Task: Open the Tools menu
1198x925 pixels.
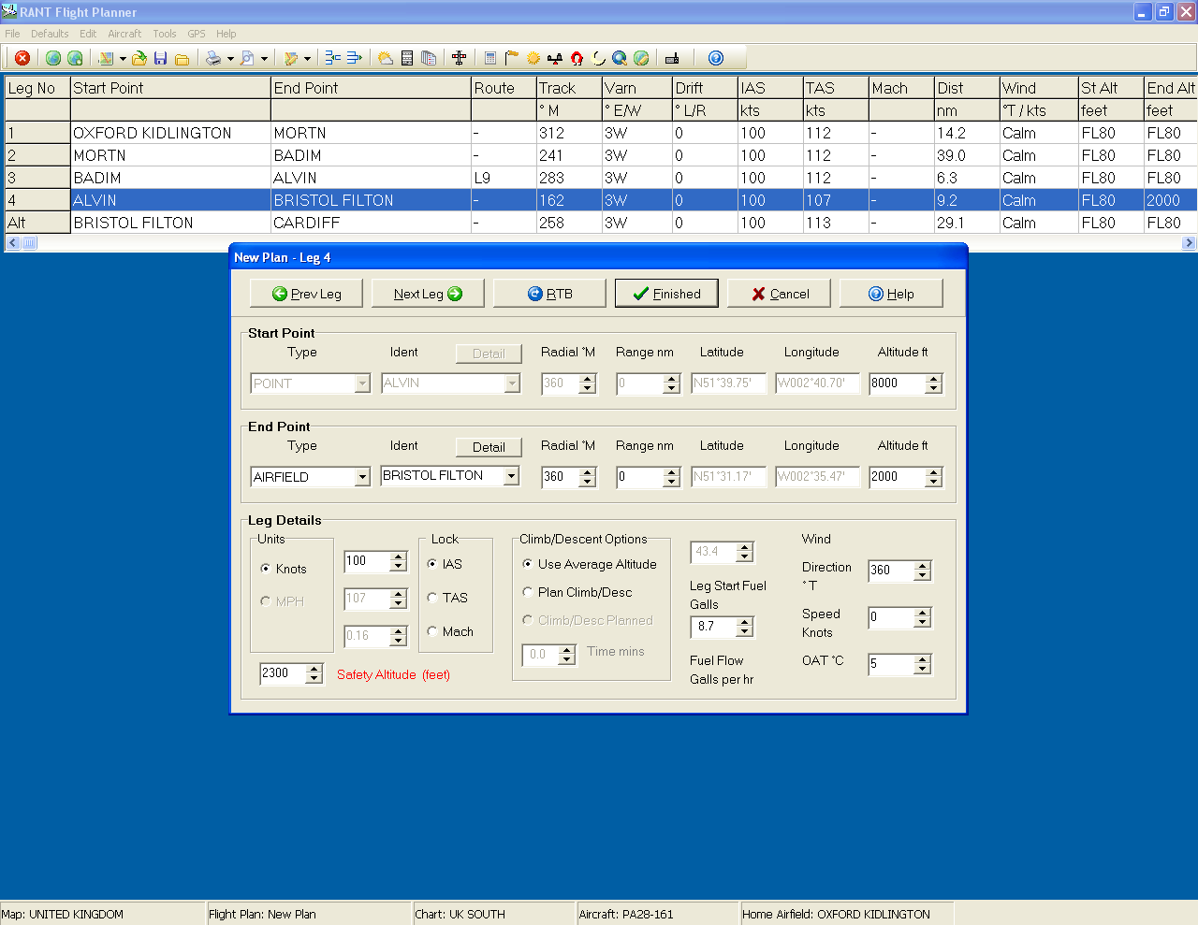Action: (165, 34)
